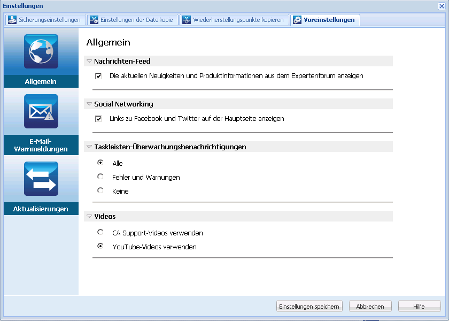Screen dimensions: 449x321
Task: Click the Allgemein globe icon in sidebar
Action: point(41,52)
